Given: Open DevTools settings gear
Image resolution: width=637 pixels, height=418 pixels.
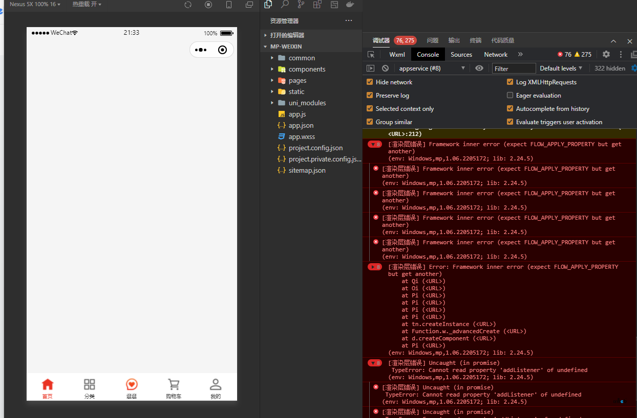Looking at the screenshot, I should point(606,54).
